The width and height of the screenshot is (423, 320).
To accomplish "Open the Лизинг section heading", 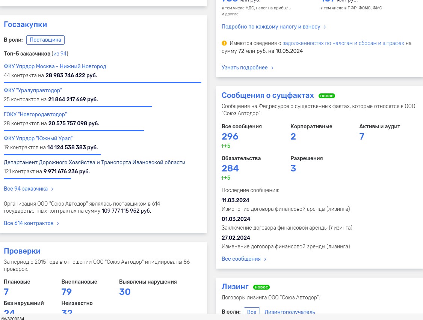I will (x=235, y=287).
